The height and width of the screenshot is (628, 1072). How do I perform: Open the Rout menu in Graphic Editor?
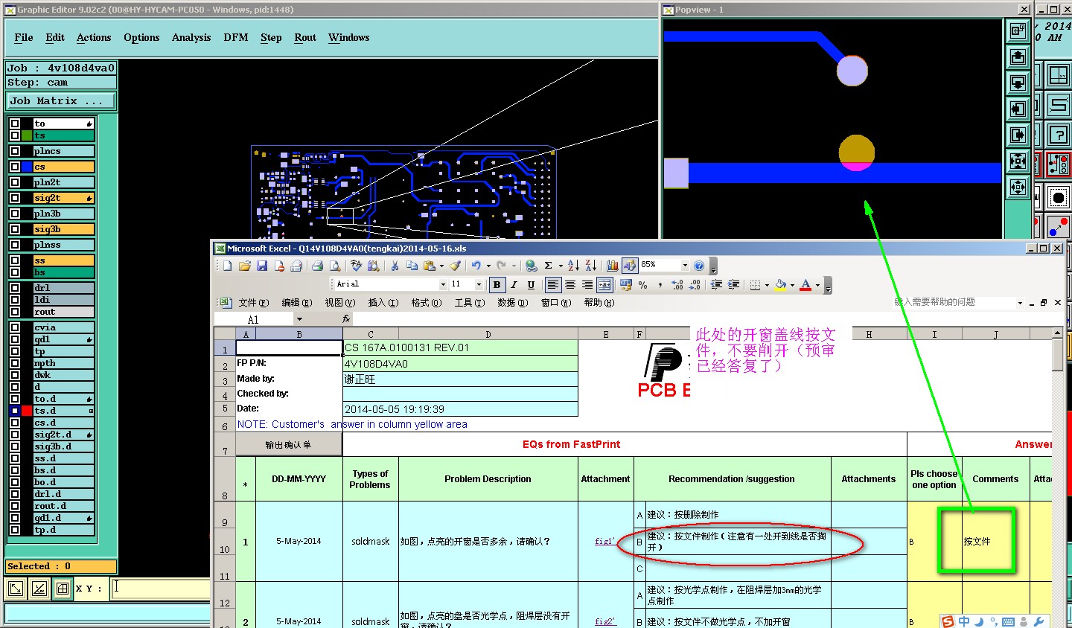point(305,37)
